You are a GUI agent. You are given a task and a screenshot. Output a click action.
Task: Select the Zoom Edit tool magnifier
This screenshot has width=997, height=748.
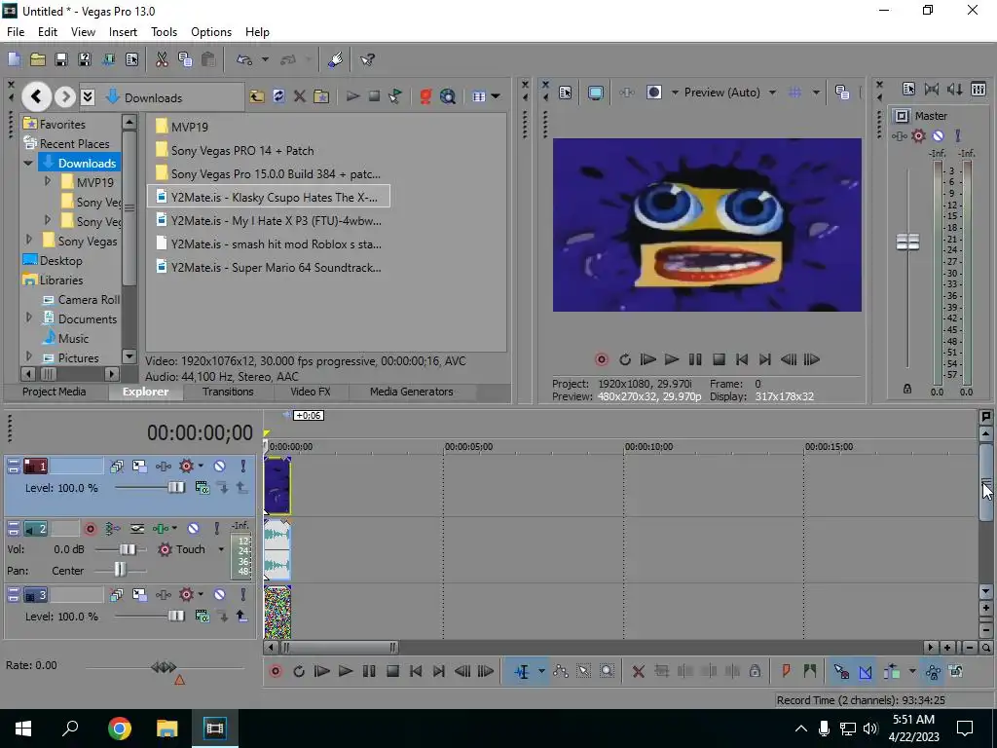[608, 671]
